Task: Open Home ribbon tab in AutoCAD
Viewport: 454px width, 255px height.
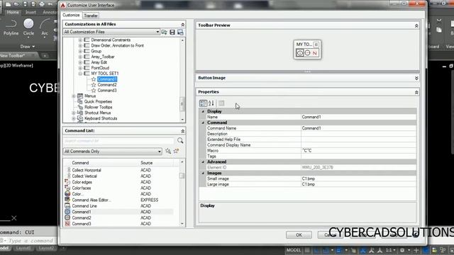Action: (x=13, y=12)
